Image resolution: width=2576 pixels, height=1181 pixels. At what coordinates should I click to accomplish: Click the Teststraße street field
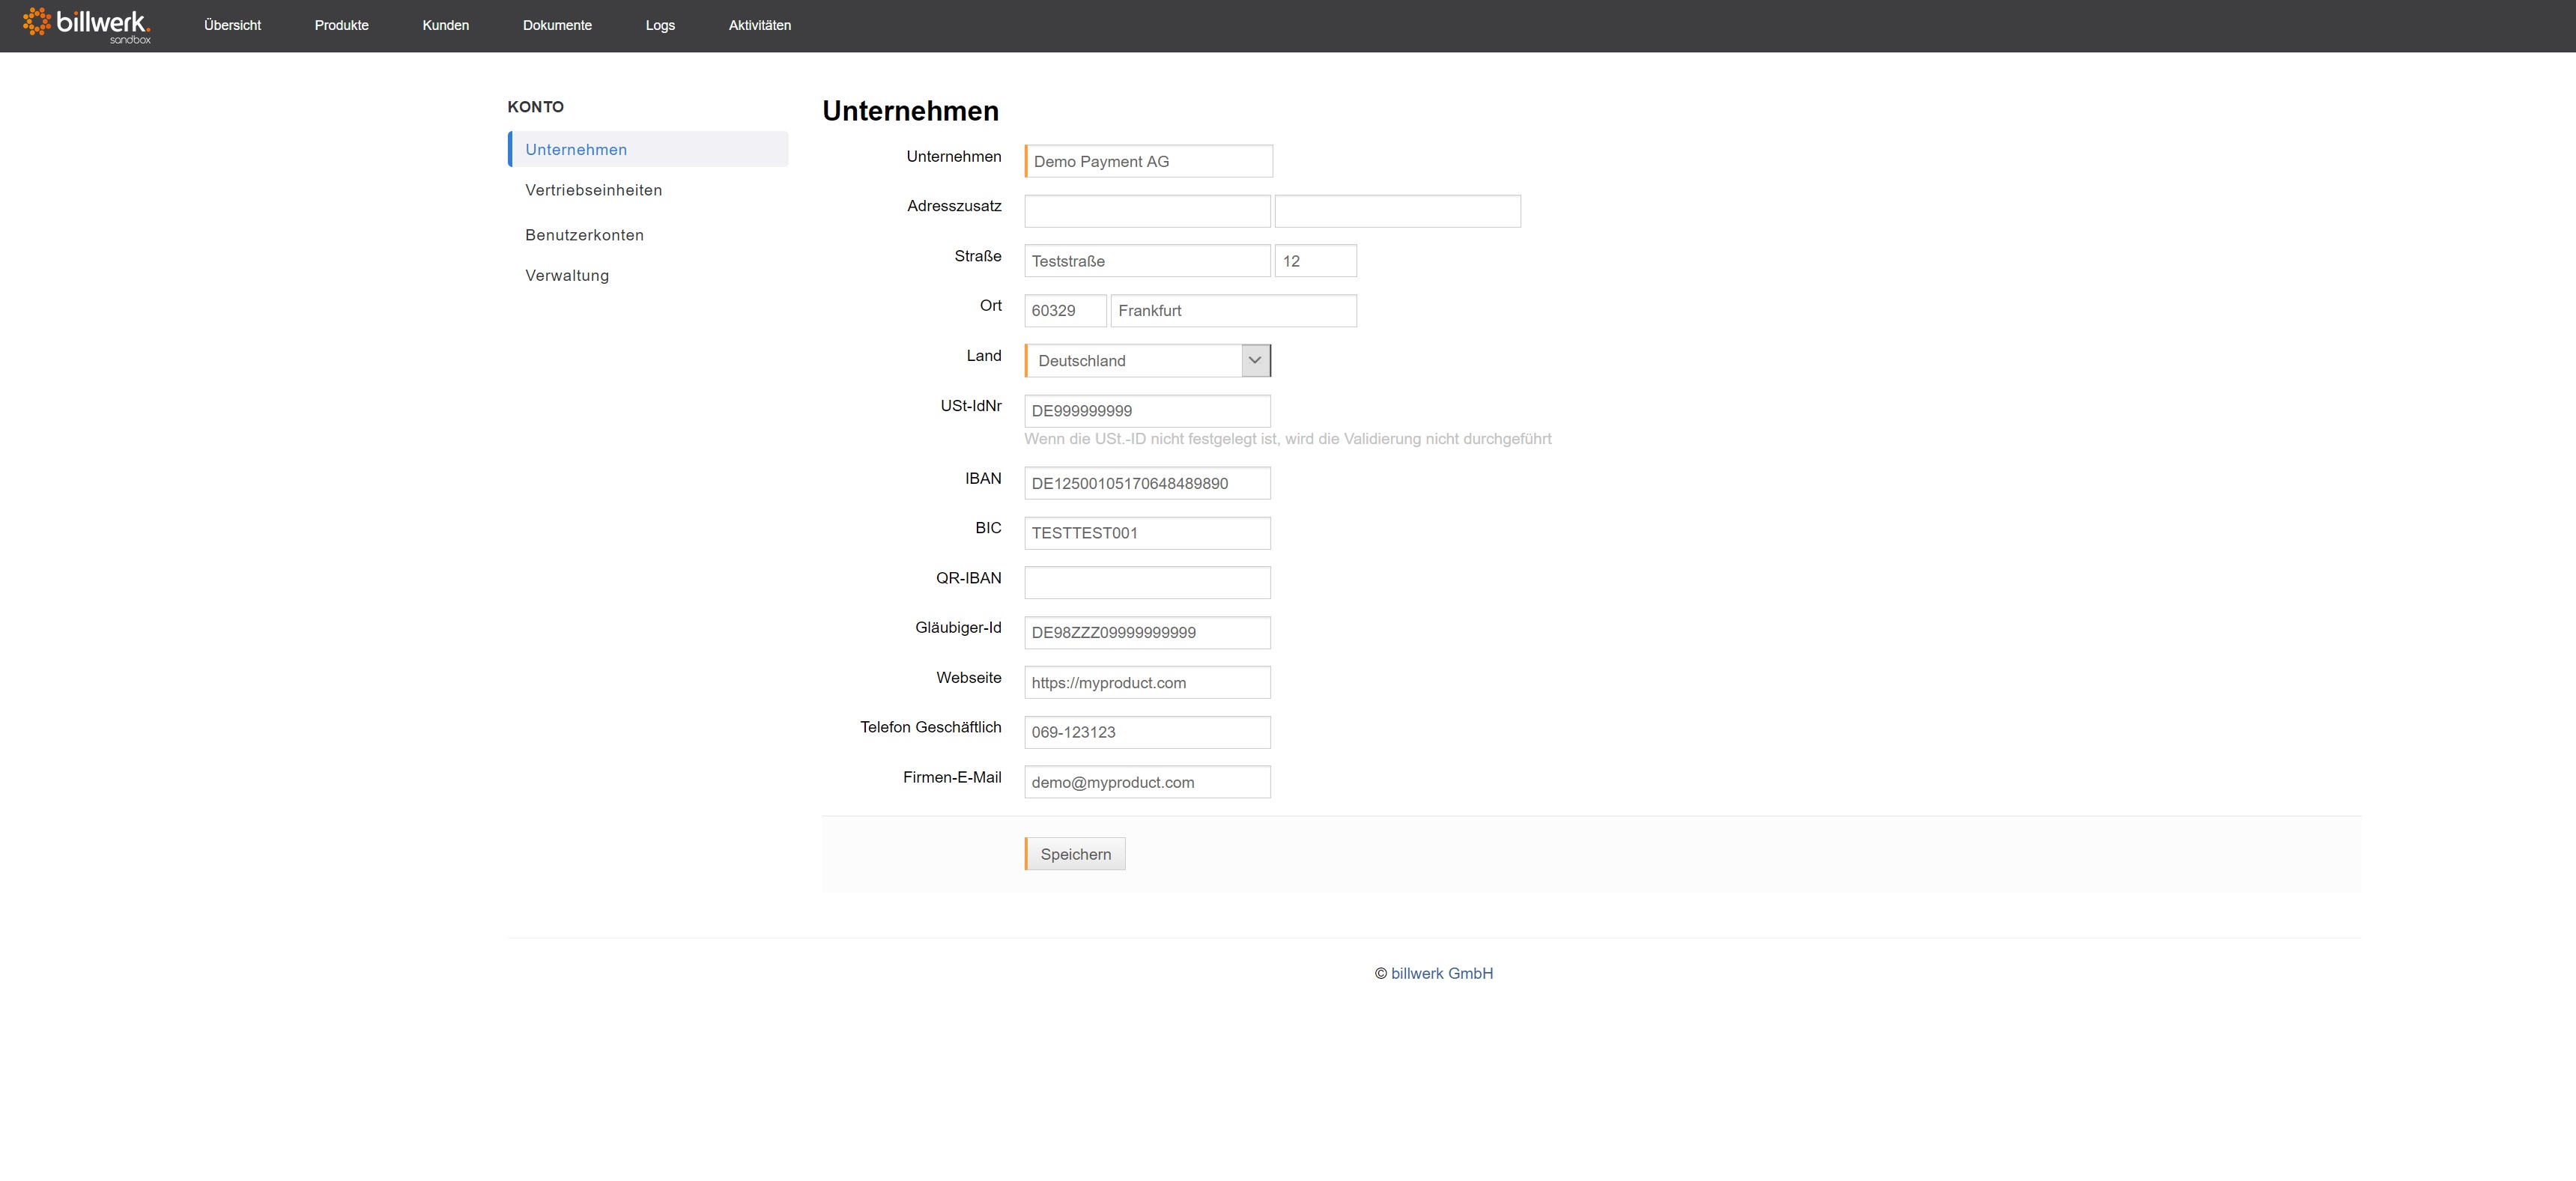1147,261
